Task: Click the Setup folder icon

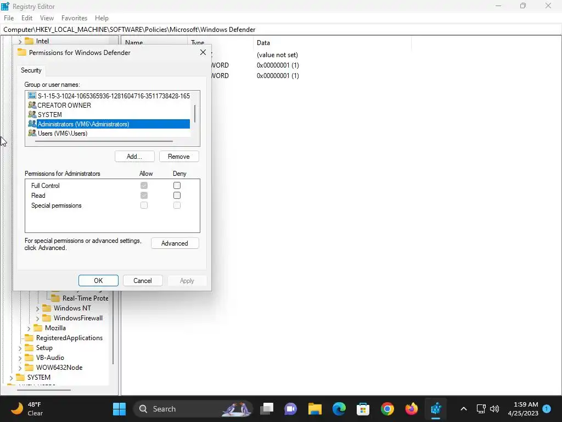Action: pyautogui.click(x=29, y=348)
